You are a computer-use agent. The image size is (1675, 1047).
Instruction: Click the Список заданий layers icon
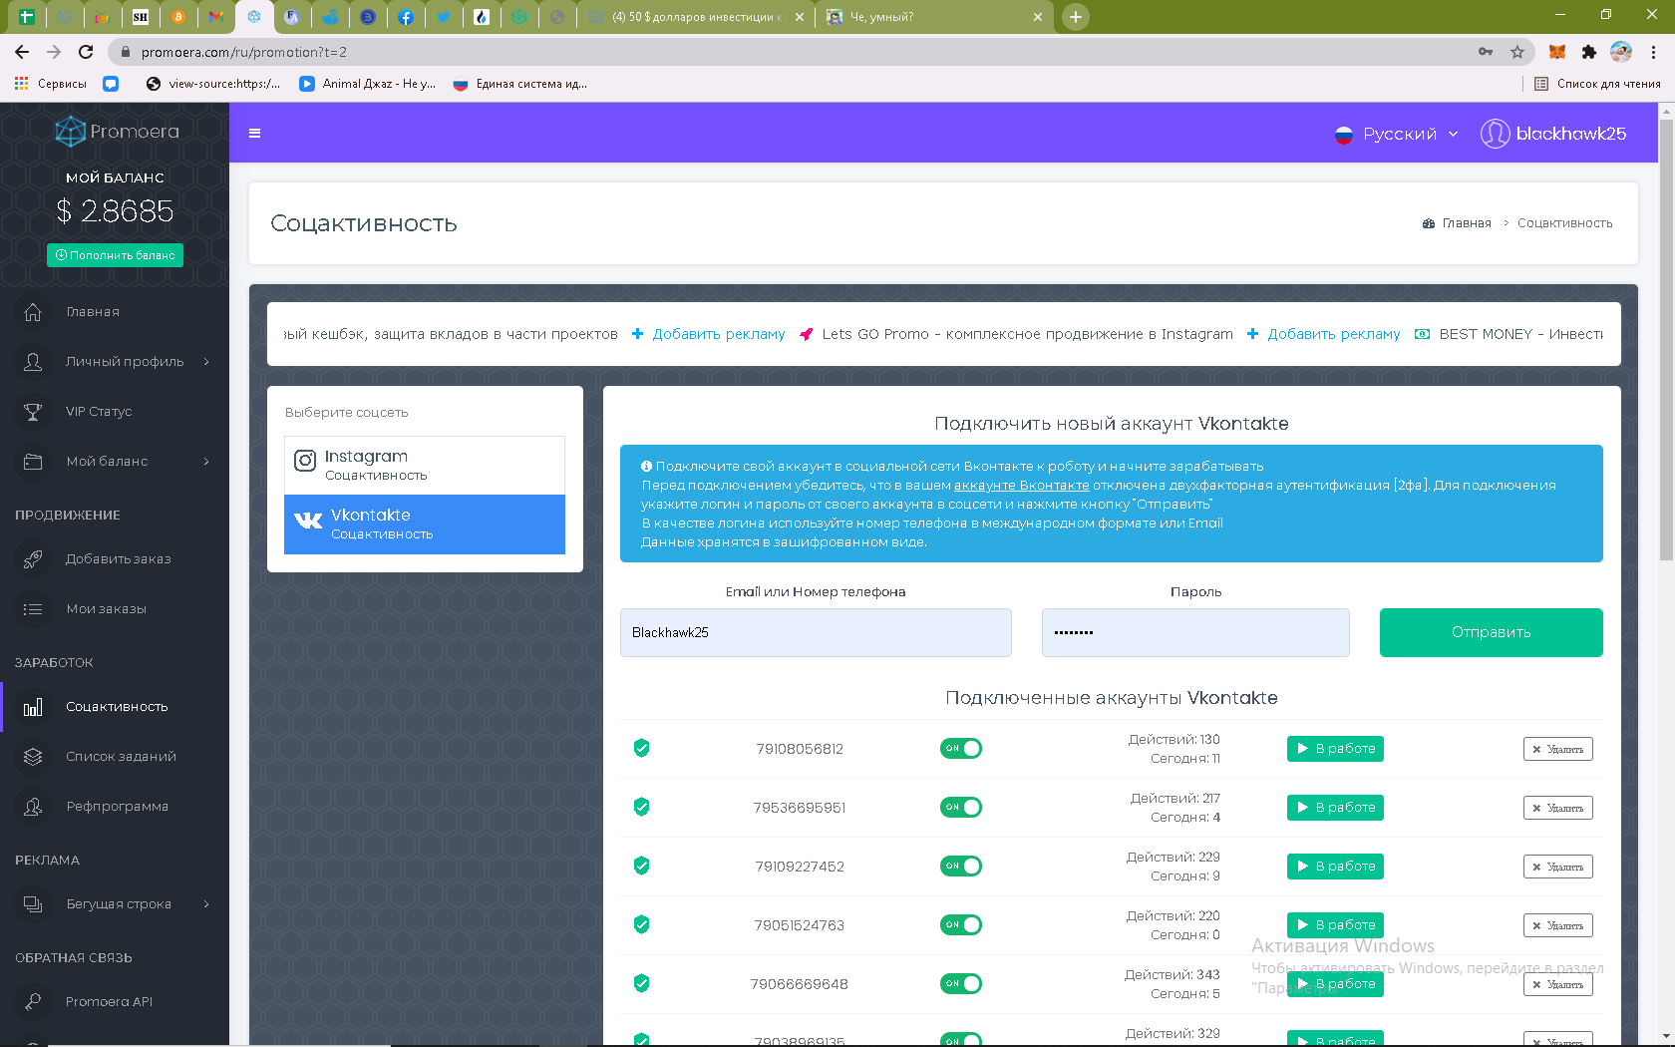pyautogui.click(x=33, y=757)
